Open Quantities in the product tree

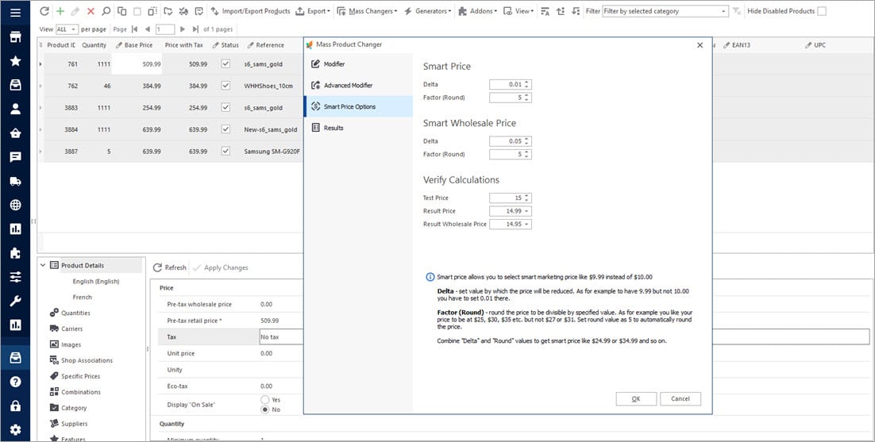(x=75, y=313)
